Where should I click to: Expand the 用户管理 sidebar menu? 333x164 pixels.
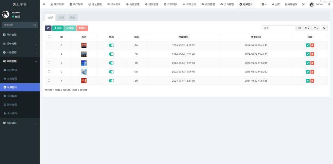point(20,35)
